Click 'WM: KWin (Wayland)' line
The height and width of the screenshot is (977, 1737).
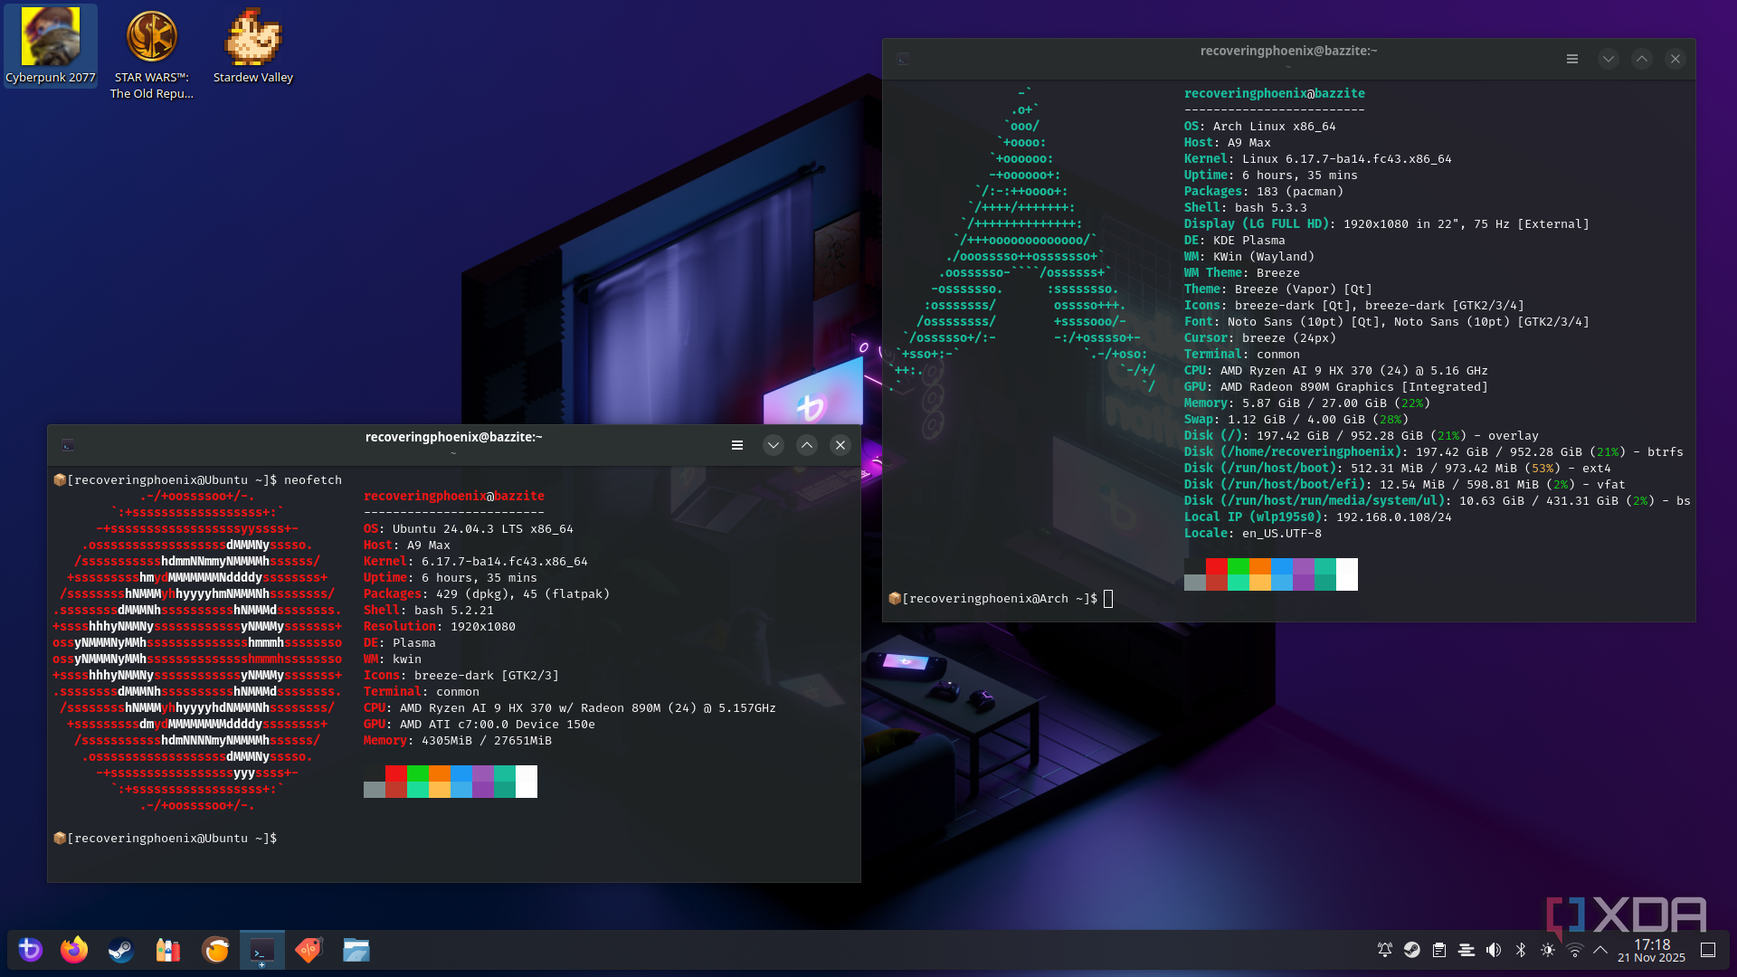1249,257
